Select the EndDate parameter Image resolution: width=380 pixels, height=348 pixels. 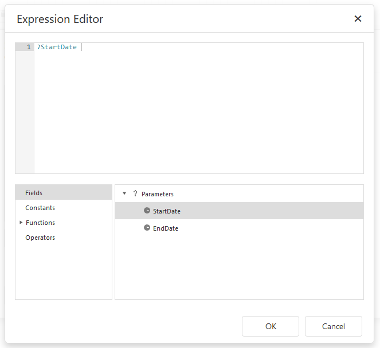coord(239,228)
